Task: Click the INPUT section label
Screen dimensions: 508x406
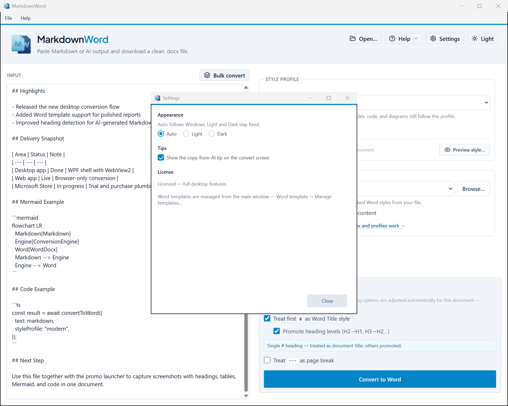Action: [14, 75]
